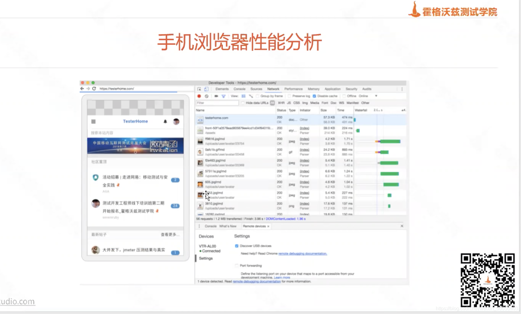The width and height of the screenshot is (521, 314).
Task: Open the user avatar in TesterHome header
Action: [176, 122]
